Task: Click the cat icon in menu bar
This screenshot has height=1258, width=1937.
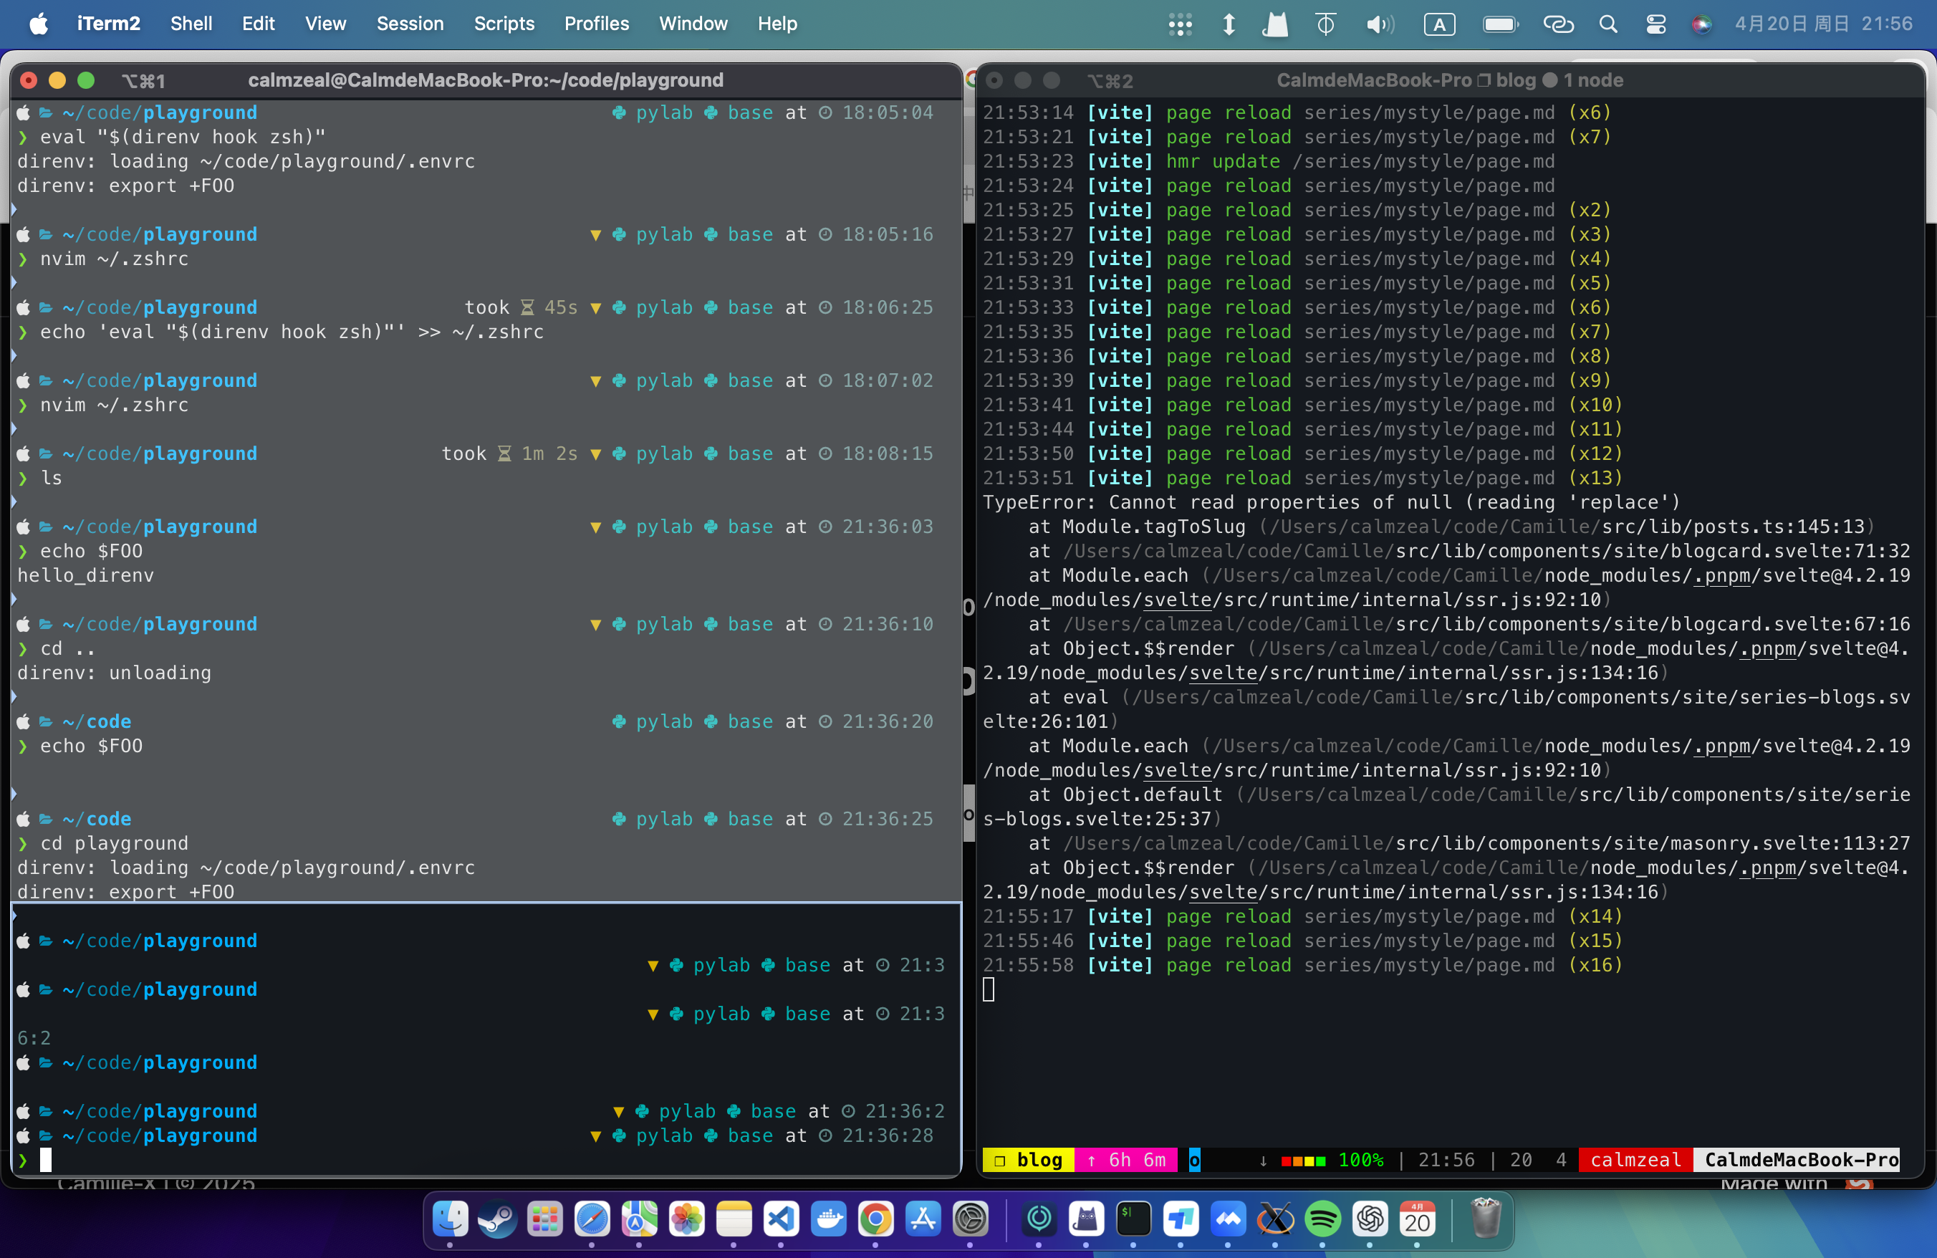Action: 1274,24
